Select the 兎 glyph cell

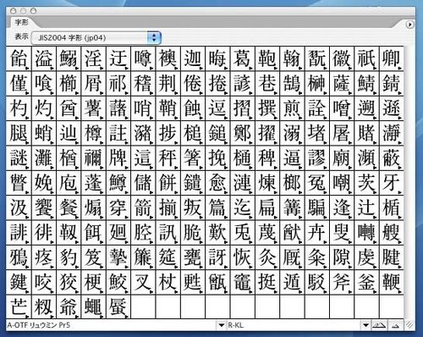pyautogui.click(x=243, y=232)
